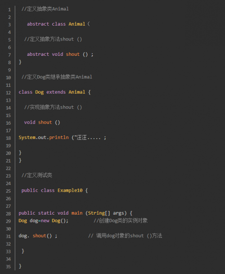This screenshot has height=274, width=225.
Task: Click the main method name on line 28
Action: point(77,213)
